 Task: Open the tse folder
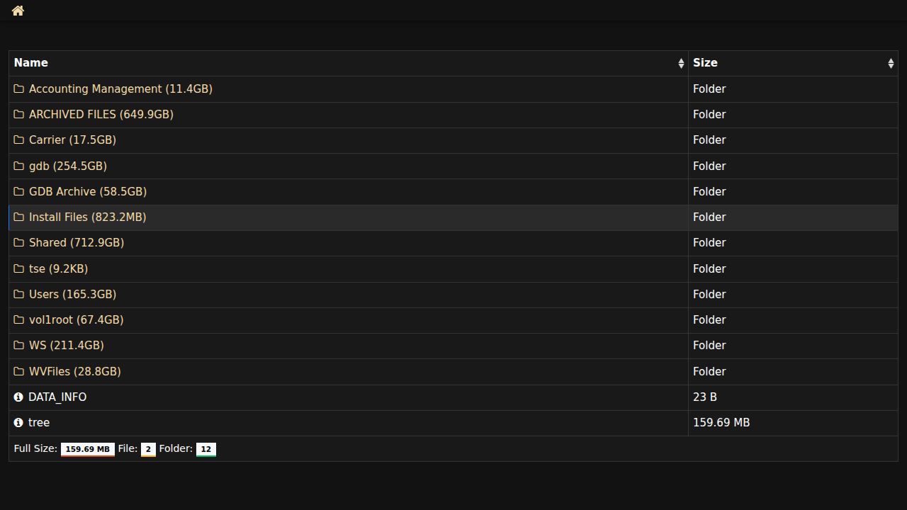coord(58,269)
